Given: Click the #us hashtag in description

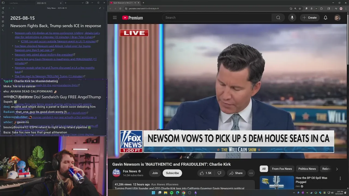Looking at the screenshot, I should click(154, 184).
